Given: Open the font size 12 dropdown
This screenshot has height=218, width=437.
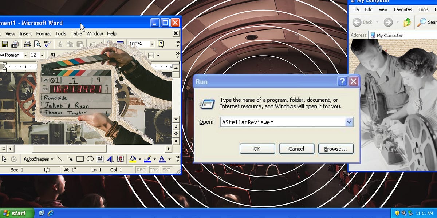Looking at the screenshot, I should [x=42, y=55].
